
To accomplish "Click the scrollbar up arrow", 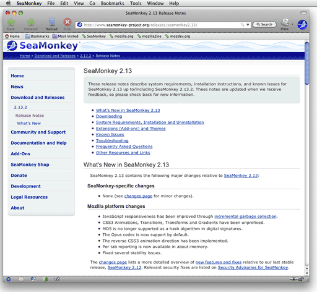I will click(x=307, y=268).
